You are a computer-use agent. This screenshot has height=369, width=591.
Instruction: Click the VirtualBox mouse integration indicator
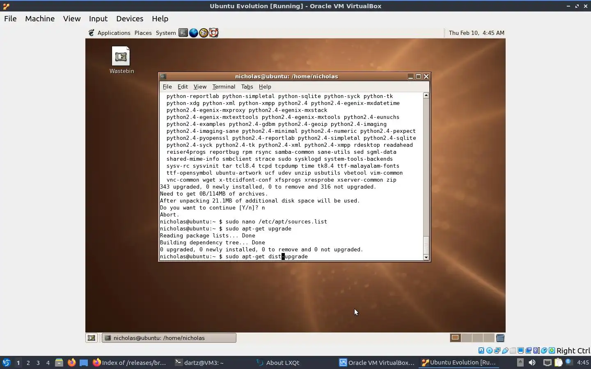(544, 351)
